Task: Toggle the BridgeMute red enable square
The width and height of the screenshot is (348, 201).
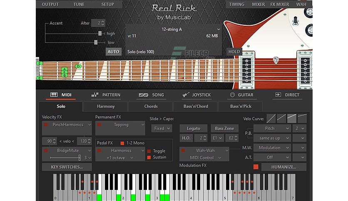Action: point(46,150)
